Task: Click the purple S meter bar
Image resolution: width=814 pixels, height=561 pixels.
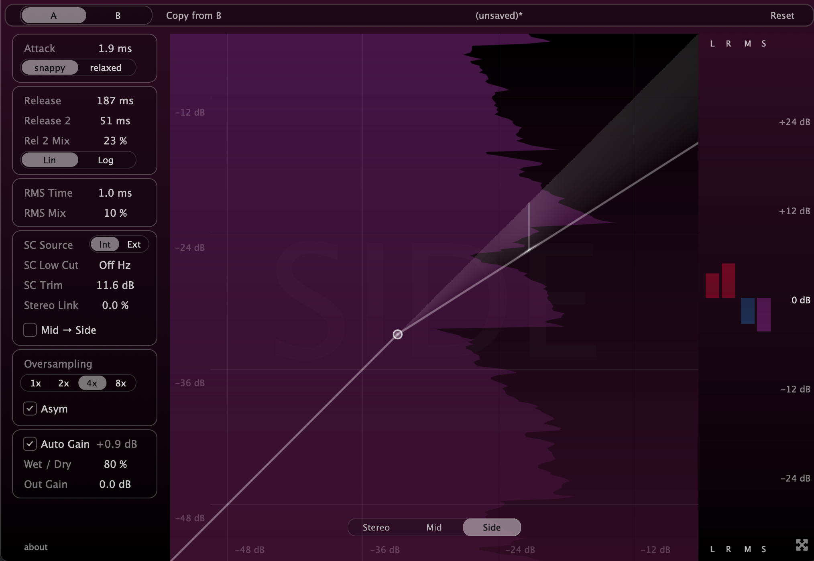Action: pos(764,314)
